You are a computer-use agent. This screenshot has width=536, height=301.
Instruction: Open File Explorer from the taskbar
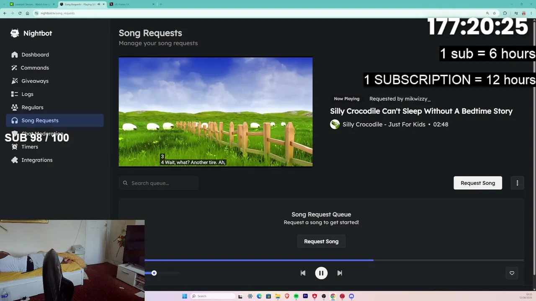[278, 296]
